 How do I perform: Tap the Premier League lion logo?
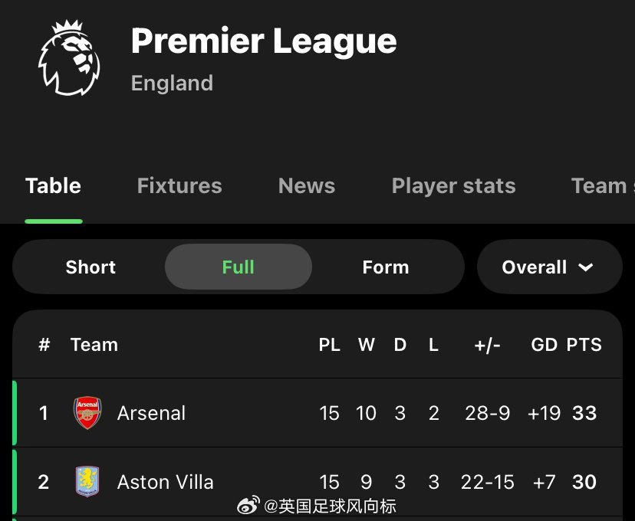(x=69, y=57)
